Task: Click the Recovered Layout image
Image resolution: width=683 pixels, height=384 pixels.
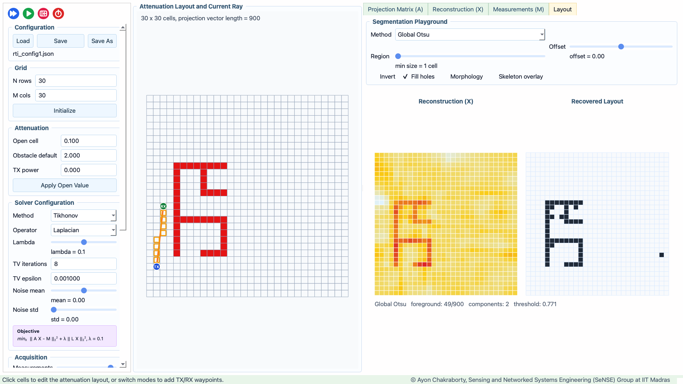Action: (597, 224)
